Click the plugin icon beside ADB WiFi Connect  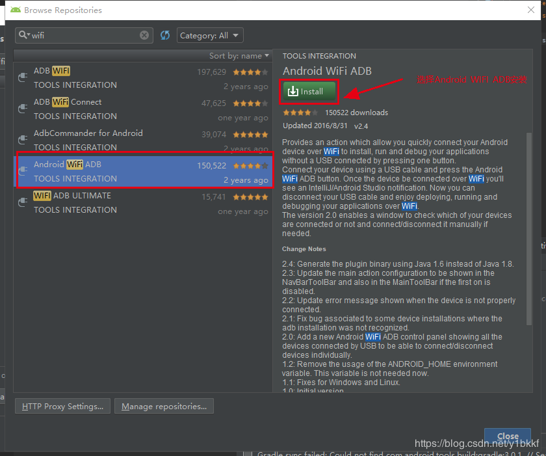21,108
